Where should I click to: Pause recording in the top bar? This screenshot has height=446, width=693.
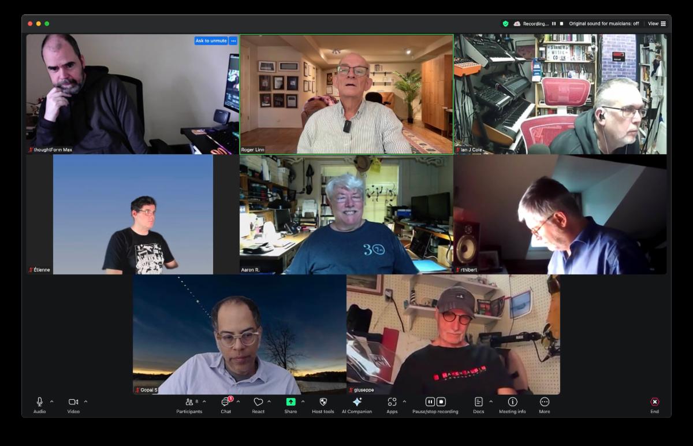(x=554, y=24)
